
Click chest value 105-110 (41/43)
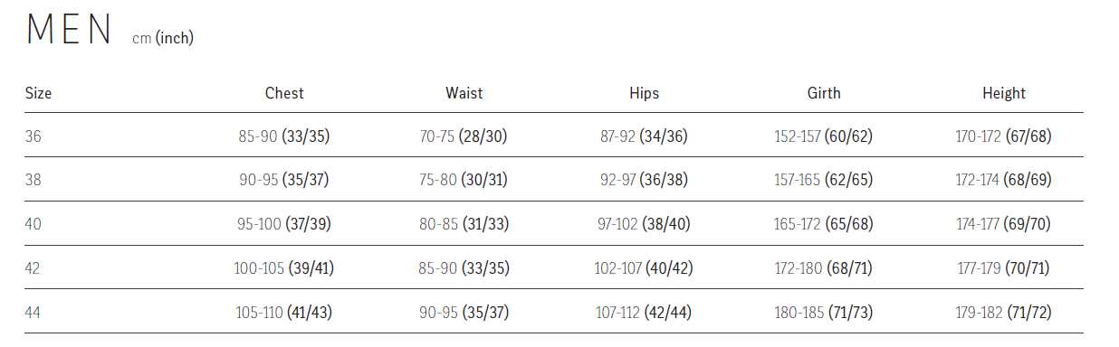point(284,314)
